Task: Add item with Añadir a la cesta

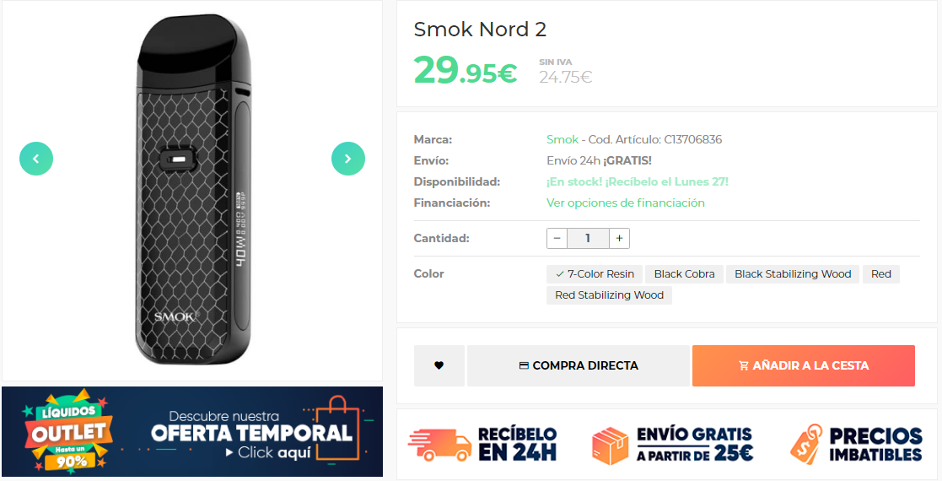Action: tap(803, 365)
